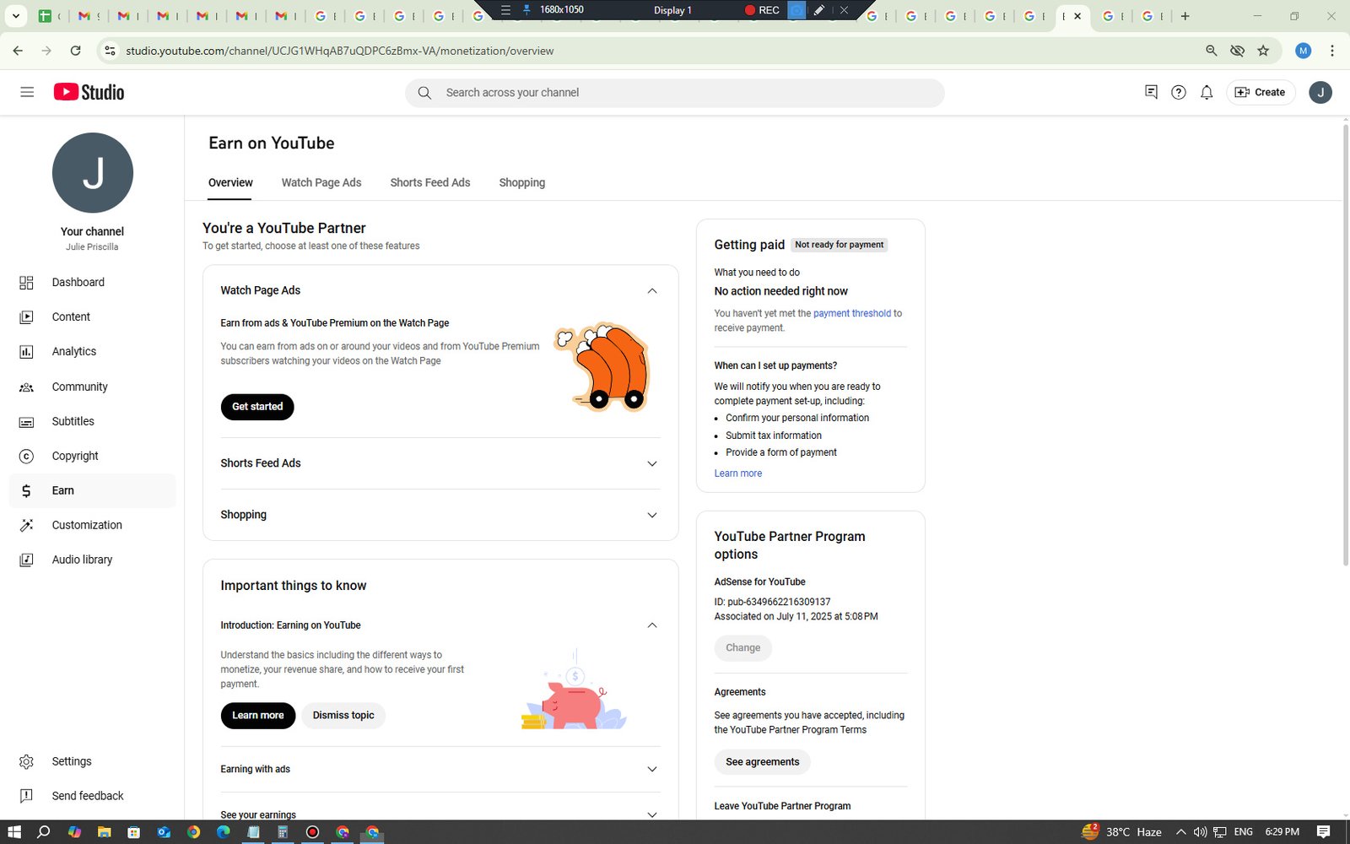1350x844 pixels.
Task: Switch to the Shorts Feed Ads tab
Action: click(430, 182)
